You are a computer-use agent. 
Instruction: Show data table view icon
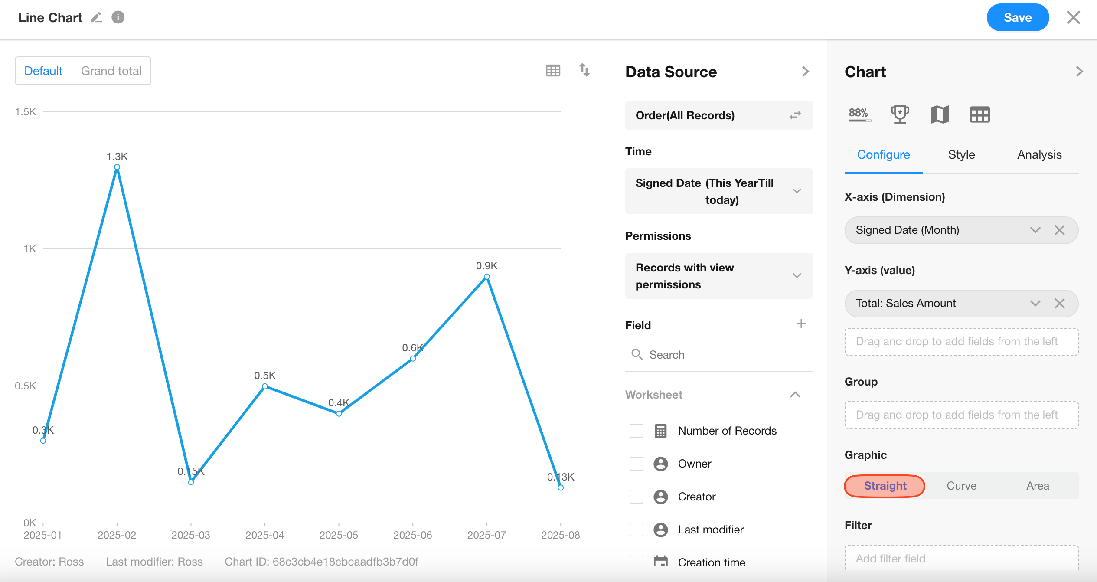coord(553,70)
